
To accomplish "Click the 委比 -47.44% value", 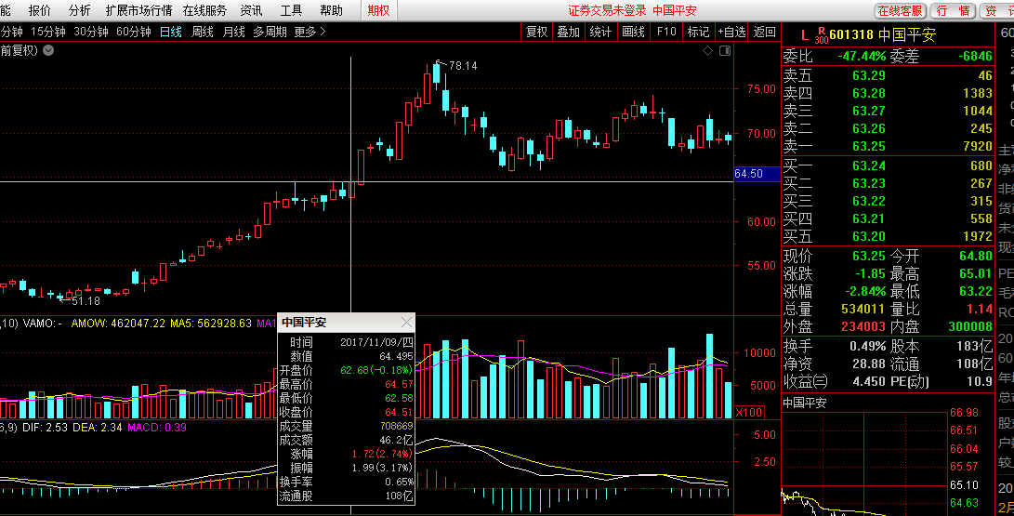I will coord(862,57).
